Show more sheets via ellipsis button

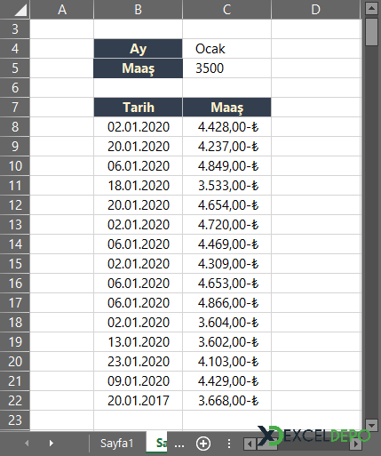(x=179, y=444)
